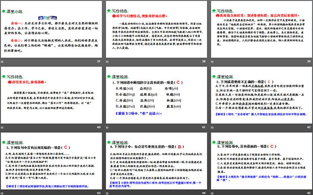Click the blue 【解析】 line on slide 43

(47, 186)
